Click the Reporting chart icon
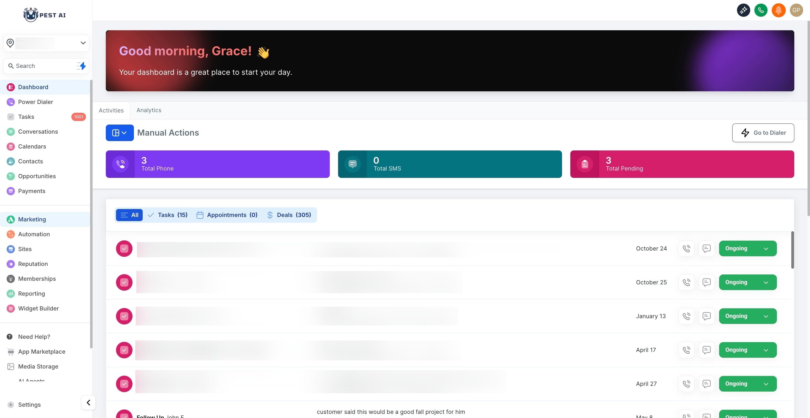The width and height of the screenshot is (810, 418). coord(11,294)
